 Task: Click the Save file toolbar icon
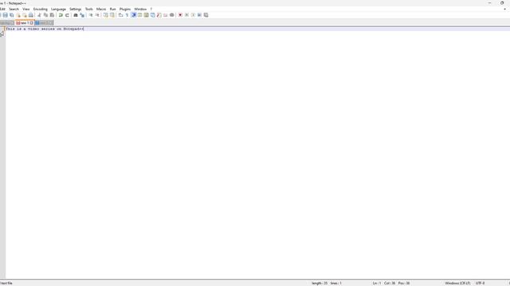(6, 15)
